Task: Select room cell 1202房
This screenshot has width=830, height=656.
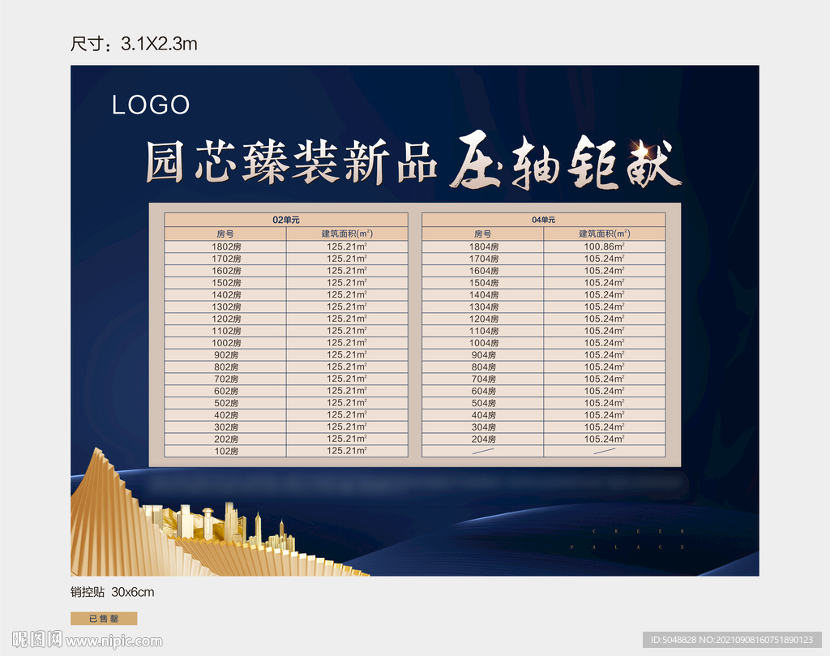Action: [x=226, y=319]
